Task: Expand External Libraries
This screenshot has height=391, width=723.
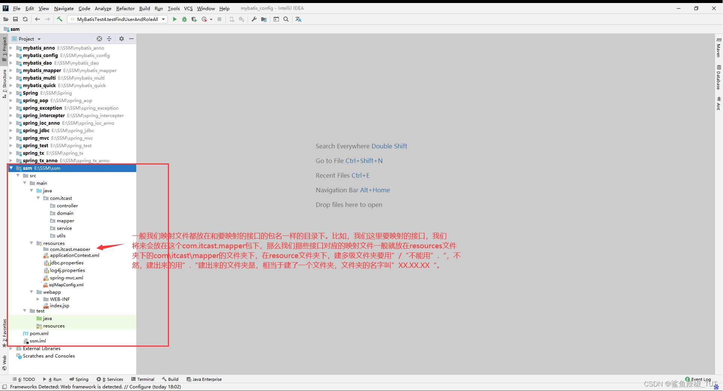Action: [x=11, y=348]
